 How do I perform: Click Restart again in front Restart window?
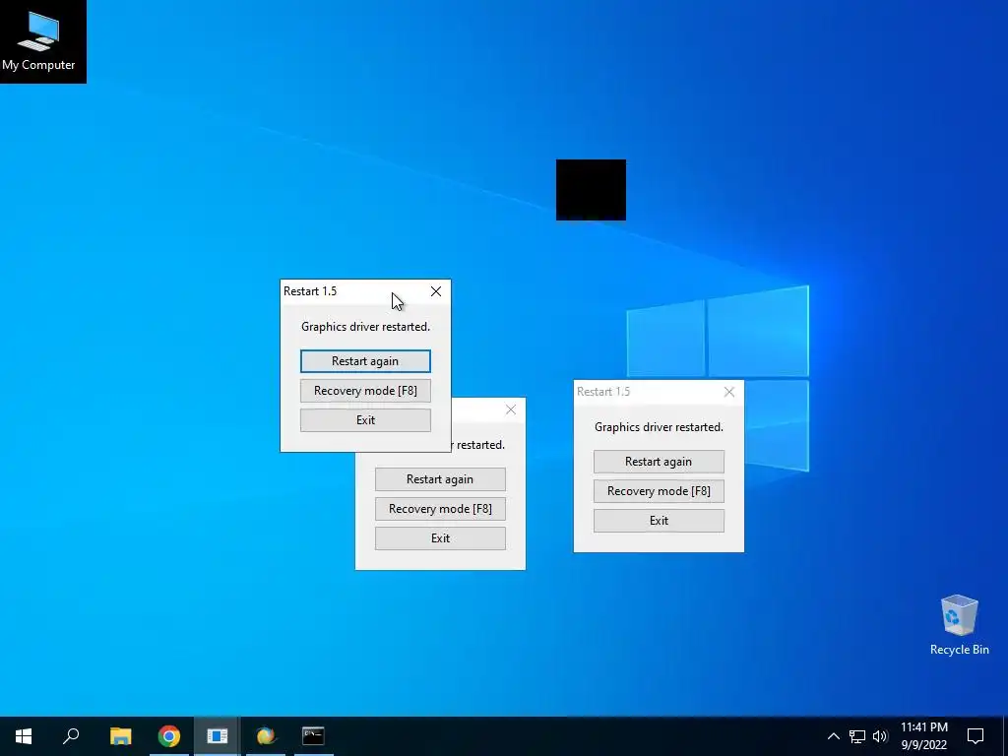pyautogui.click(x=365, y=361)
